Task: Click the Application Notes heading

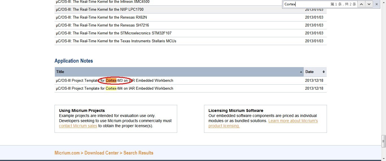Action: click(x=73, y=61)
